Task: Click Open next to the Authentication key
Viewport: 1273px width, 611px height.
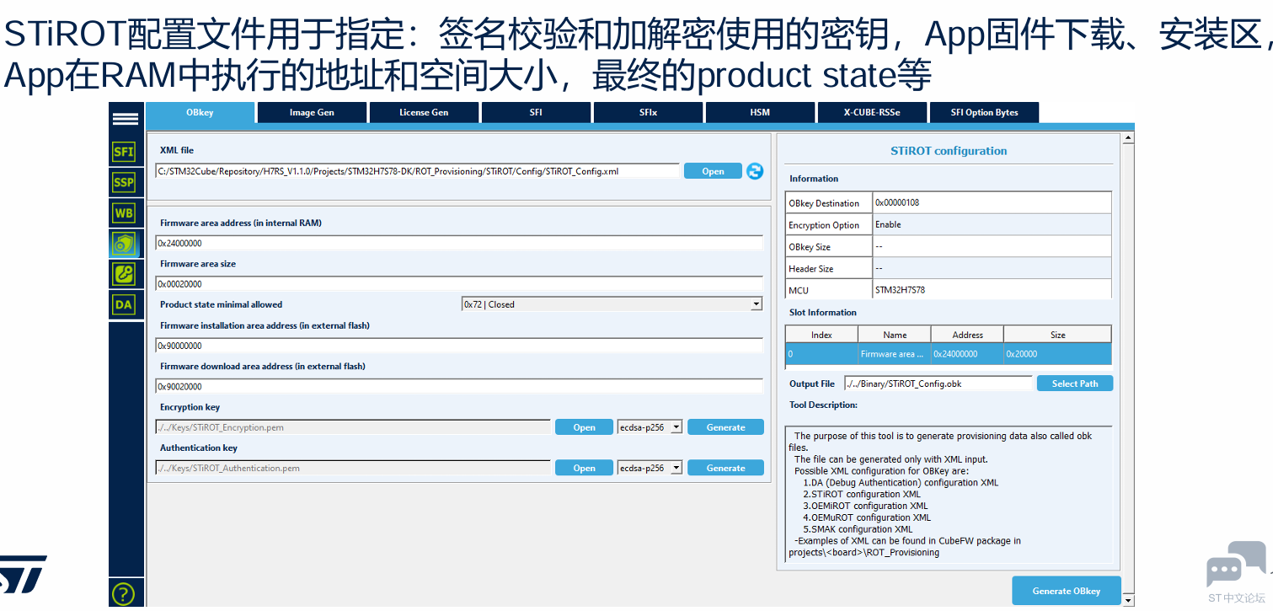Action: pos(584,468)
